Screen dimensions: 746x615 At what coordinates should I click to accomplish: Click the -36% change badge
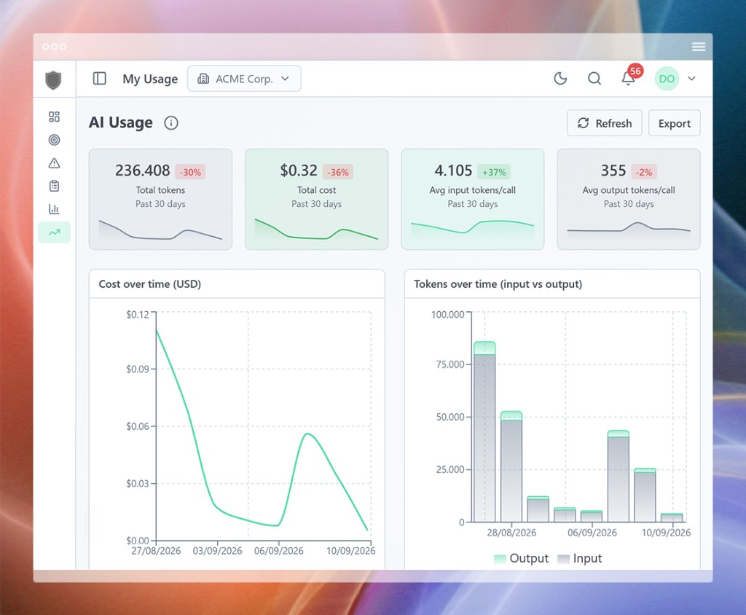point(338,172)
